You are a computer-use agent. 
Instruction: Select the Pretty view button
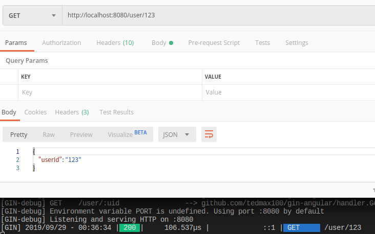tap(19, 134)
